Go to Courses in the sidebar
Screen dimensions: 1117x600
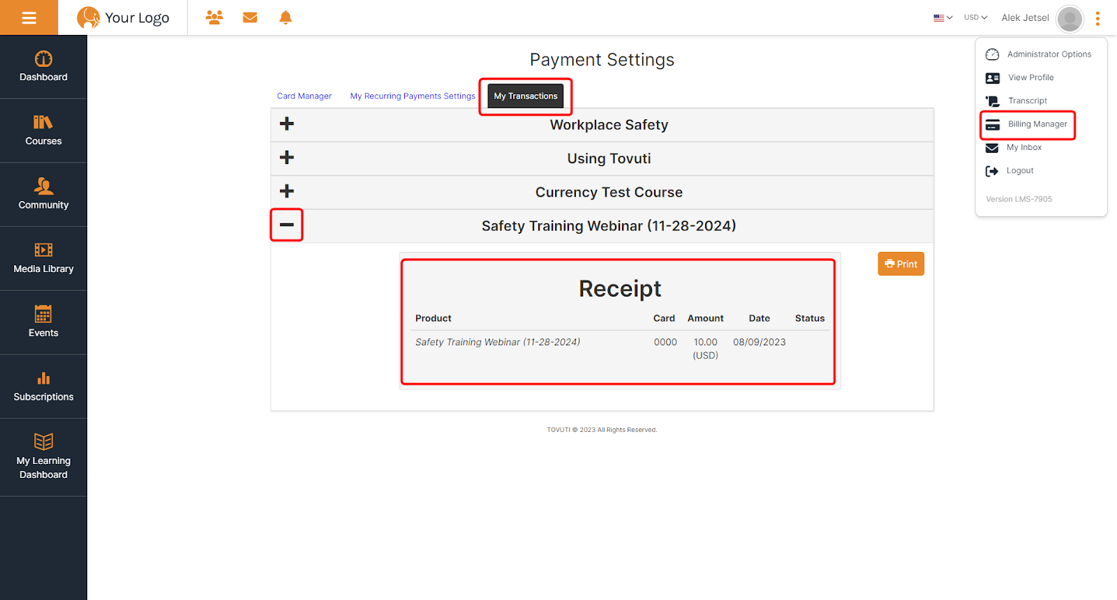tap(43, 131)
